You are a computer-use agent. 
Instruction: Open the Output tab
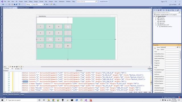point(22,94)
